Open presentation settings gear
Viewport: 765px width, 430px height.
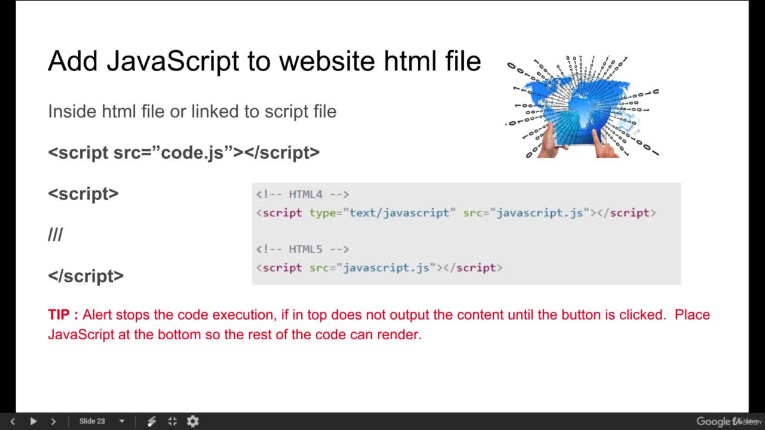click(x=192, y=421)
